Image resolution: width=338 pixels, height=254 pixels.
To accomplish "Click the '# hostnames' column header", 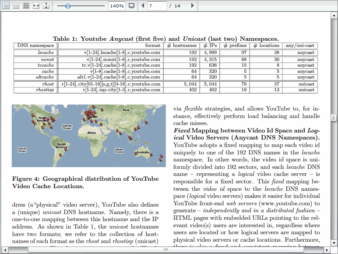I will [x=182, y=46].
